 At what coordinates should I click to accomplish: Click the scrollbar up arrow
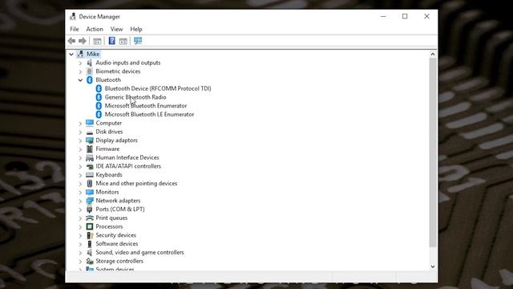433,54
